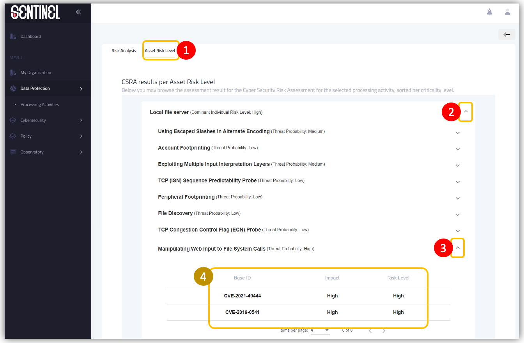Go to next page arrow
This screenshot has width=524, height=343.
[x=384, y=331]
